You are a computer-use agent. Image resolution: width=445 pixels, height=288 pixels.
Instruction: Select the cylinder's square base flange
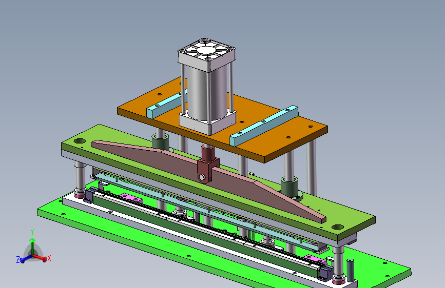(208, 123)
